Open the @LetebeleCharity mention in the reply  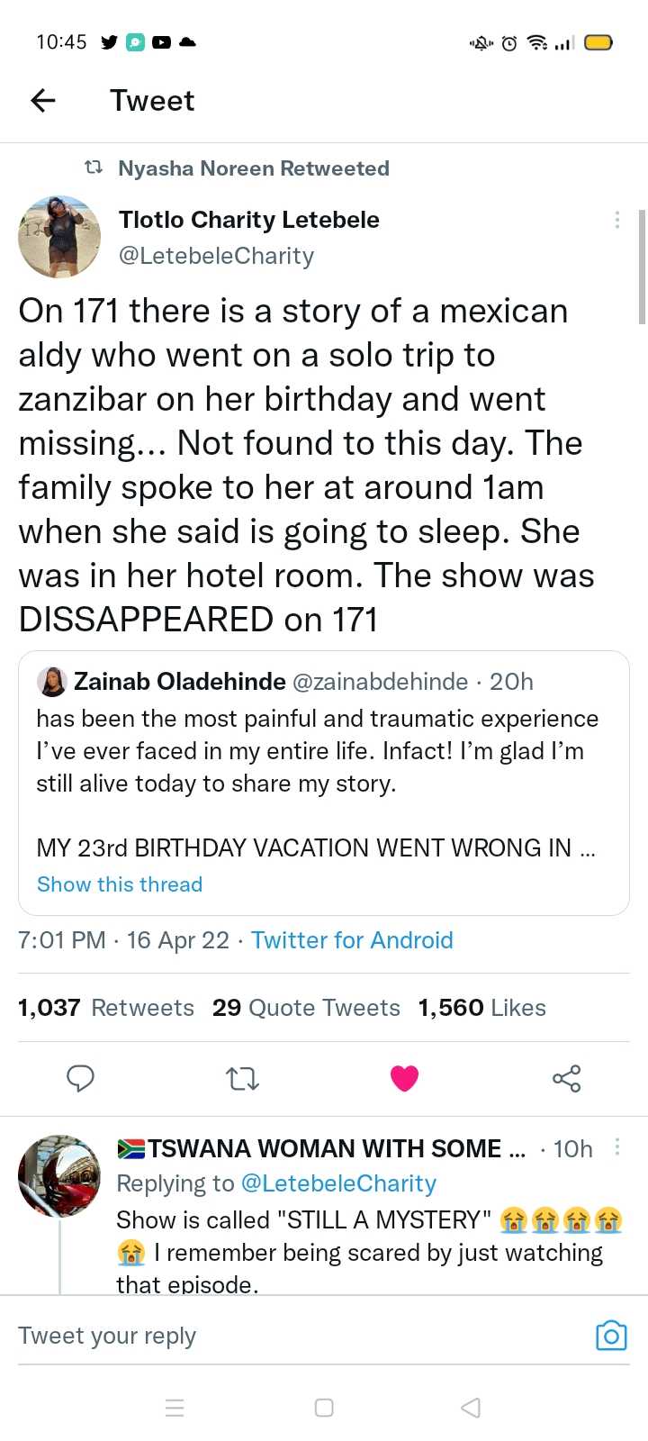pyautogui.click(x=337, y=1183)
